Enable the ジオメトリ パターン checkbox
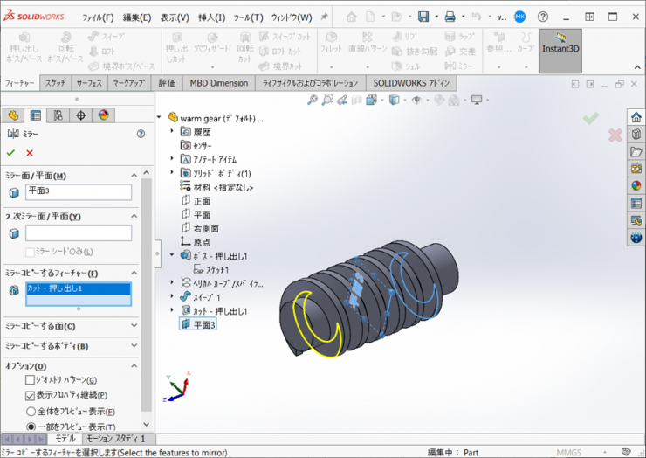Screen dimensions: 646x458 (31, 380)
